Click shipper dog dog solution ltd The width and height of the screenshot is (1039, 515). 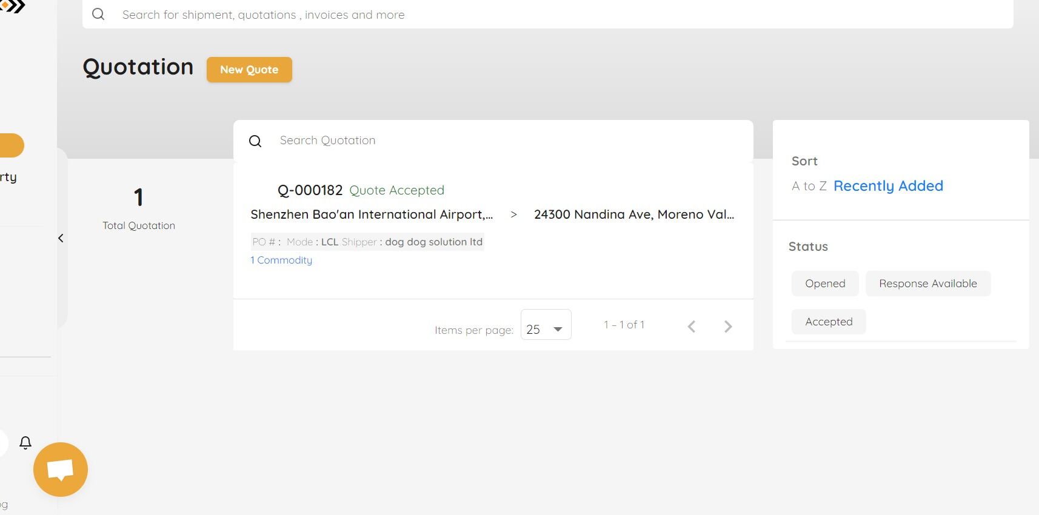click(434, 242)
